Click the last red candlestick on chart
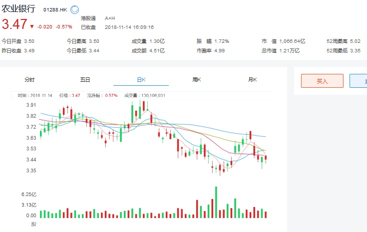Image resolution: width=367 pixels, height=232 pixels. point(266,158)
